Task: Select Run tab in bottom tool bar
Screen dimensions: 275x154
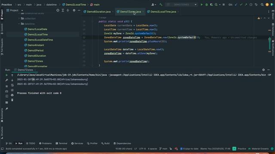Action: point(19,143)
